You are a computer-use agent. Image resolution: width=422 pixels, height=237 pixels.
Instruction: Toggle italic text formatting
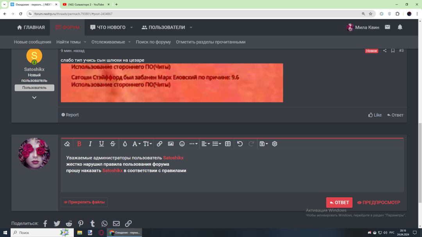90,144
